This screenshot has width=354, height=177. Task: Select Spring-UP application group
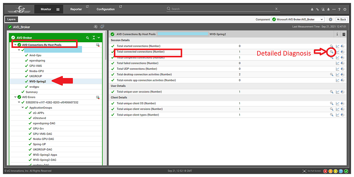(40, 144)
